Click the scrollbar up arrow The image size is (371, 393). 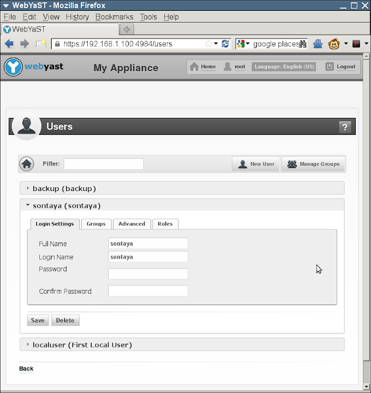(367, 56)
